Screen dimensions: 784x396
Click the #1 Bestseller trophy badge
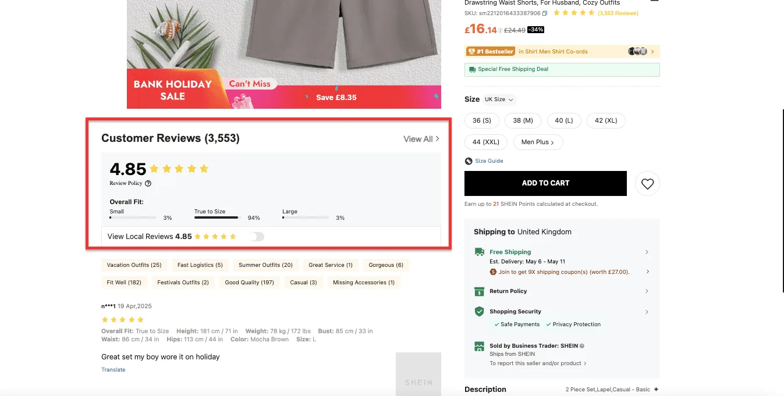(491, 51)
